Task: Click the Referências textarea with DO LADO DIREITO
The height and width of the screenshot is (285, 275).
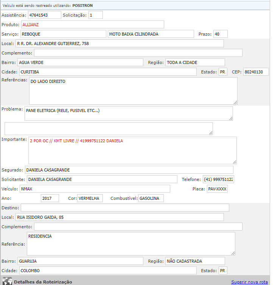Action: (x=133, y=91)
